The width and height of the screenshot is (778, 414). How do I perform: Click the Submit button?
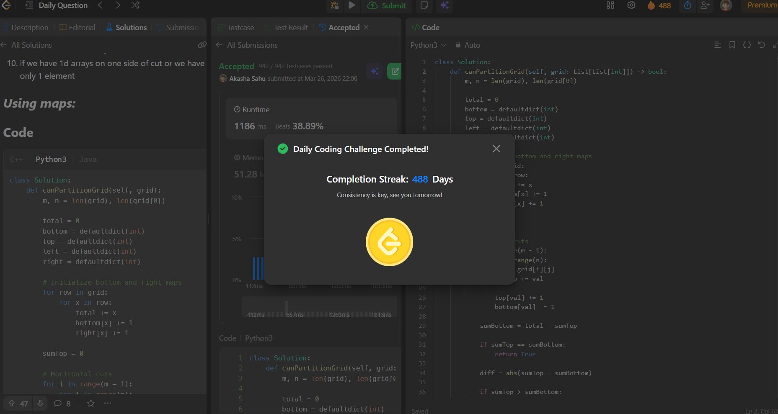[x=387, y=5]
